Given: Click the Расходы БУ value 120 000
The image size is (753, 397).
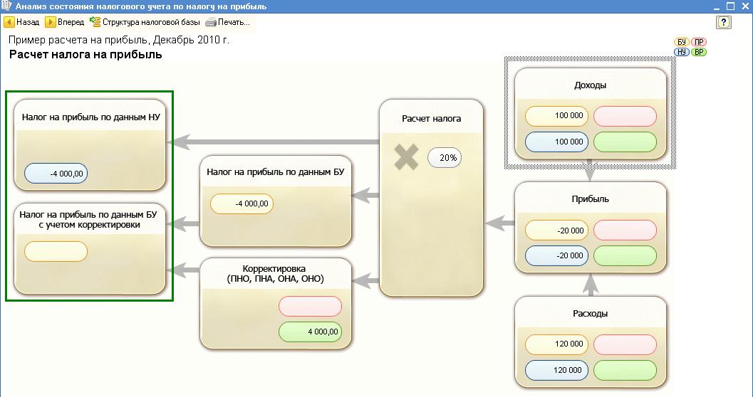Looking at the screenshot, I should [556, 344].
